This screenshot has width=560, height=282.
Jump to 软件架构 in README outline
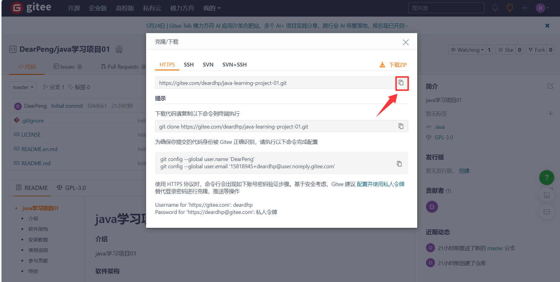click(x=38, y=229)
